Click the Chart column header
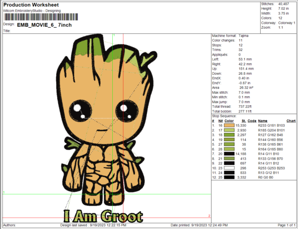 [291, 121]
